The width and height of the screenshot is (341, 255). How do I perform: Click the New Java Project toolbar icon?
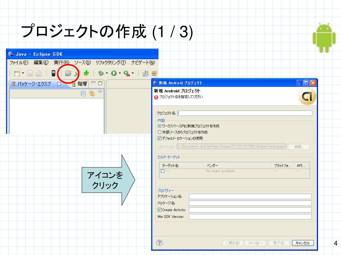(146, 73)
